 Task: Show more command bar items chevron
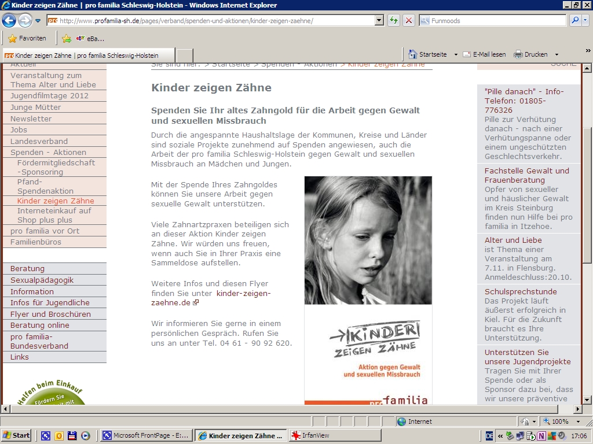pos(588,51)
